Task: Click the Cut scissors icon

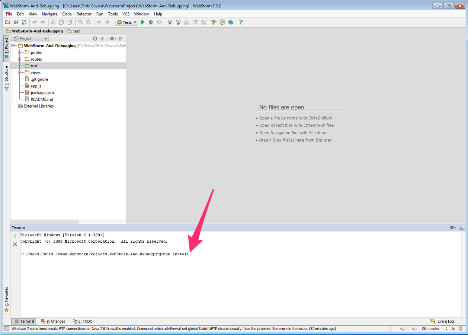Action: [53, 22]
